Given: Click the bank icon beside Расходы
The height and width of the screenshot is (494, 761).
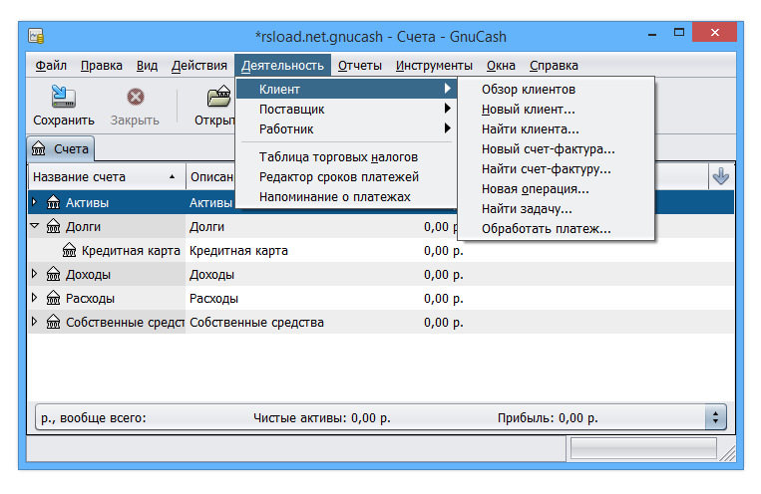Looking at the screenshot, I should [x=54, y=298].
